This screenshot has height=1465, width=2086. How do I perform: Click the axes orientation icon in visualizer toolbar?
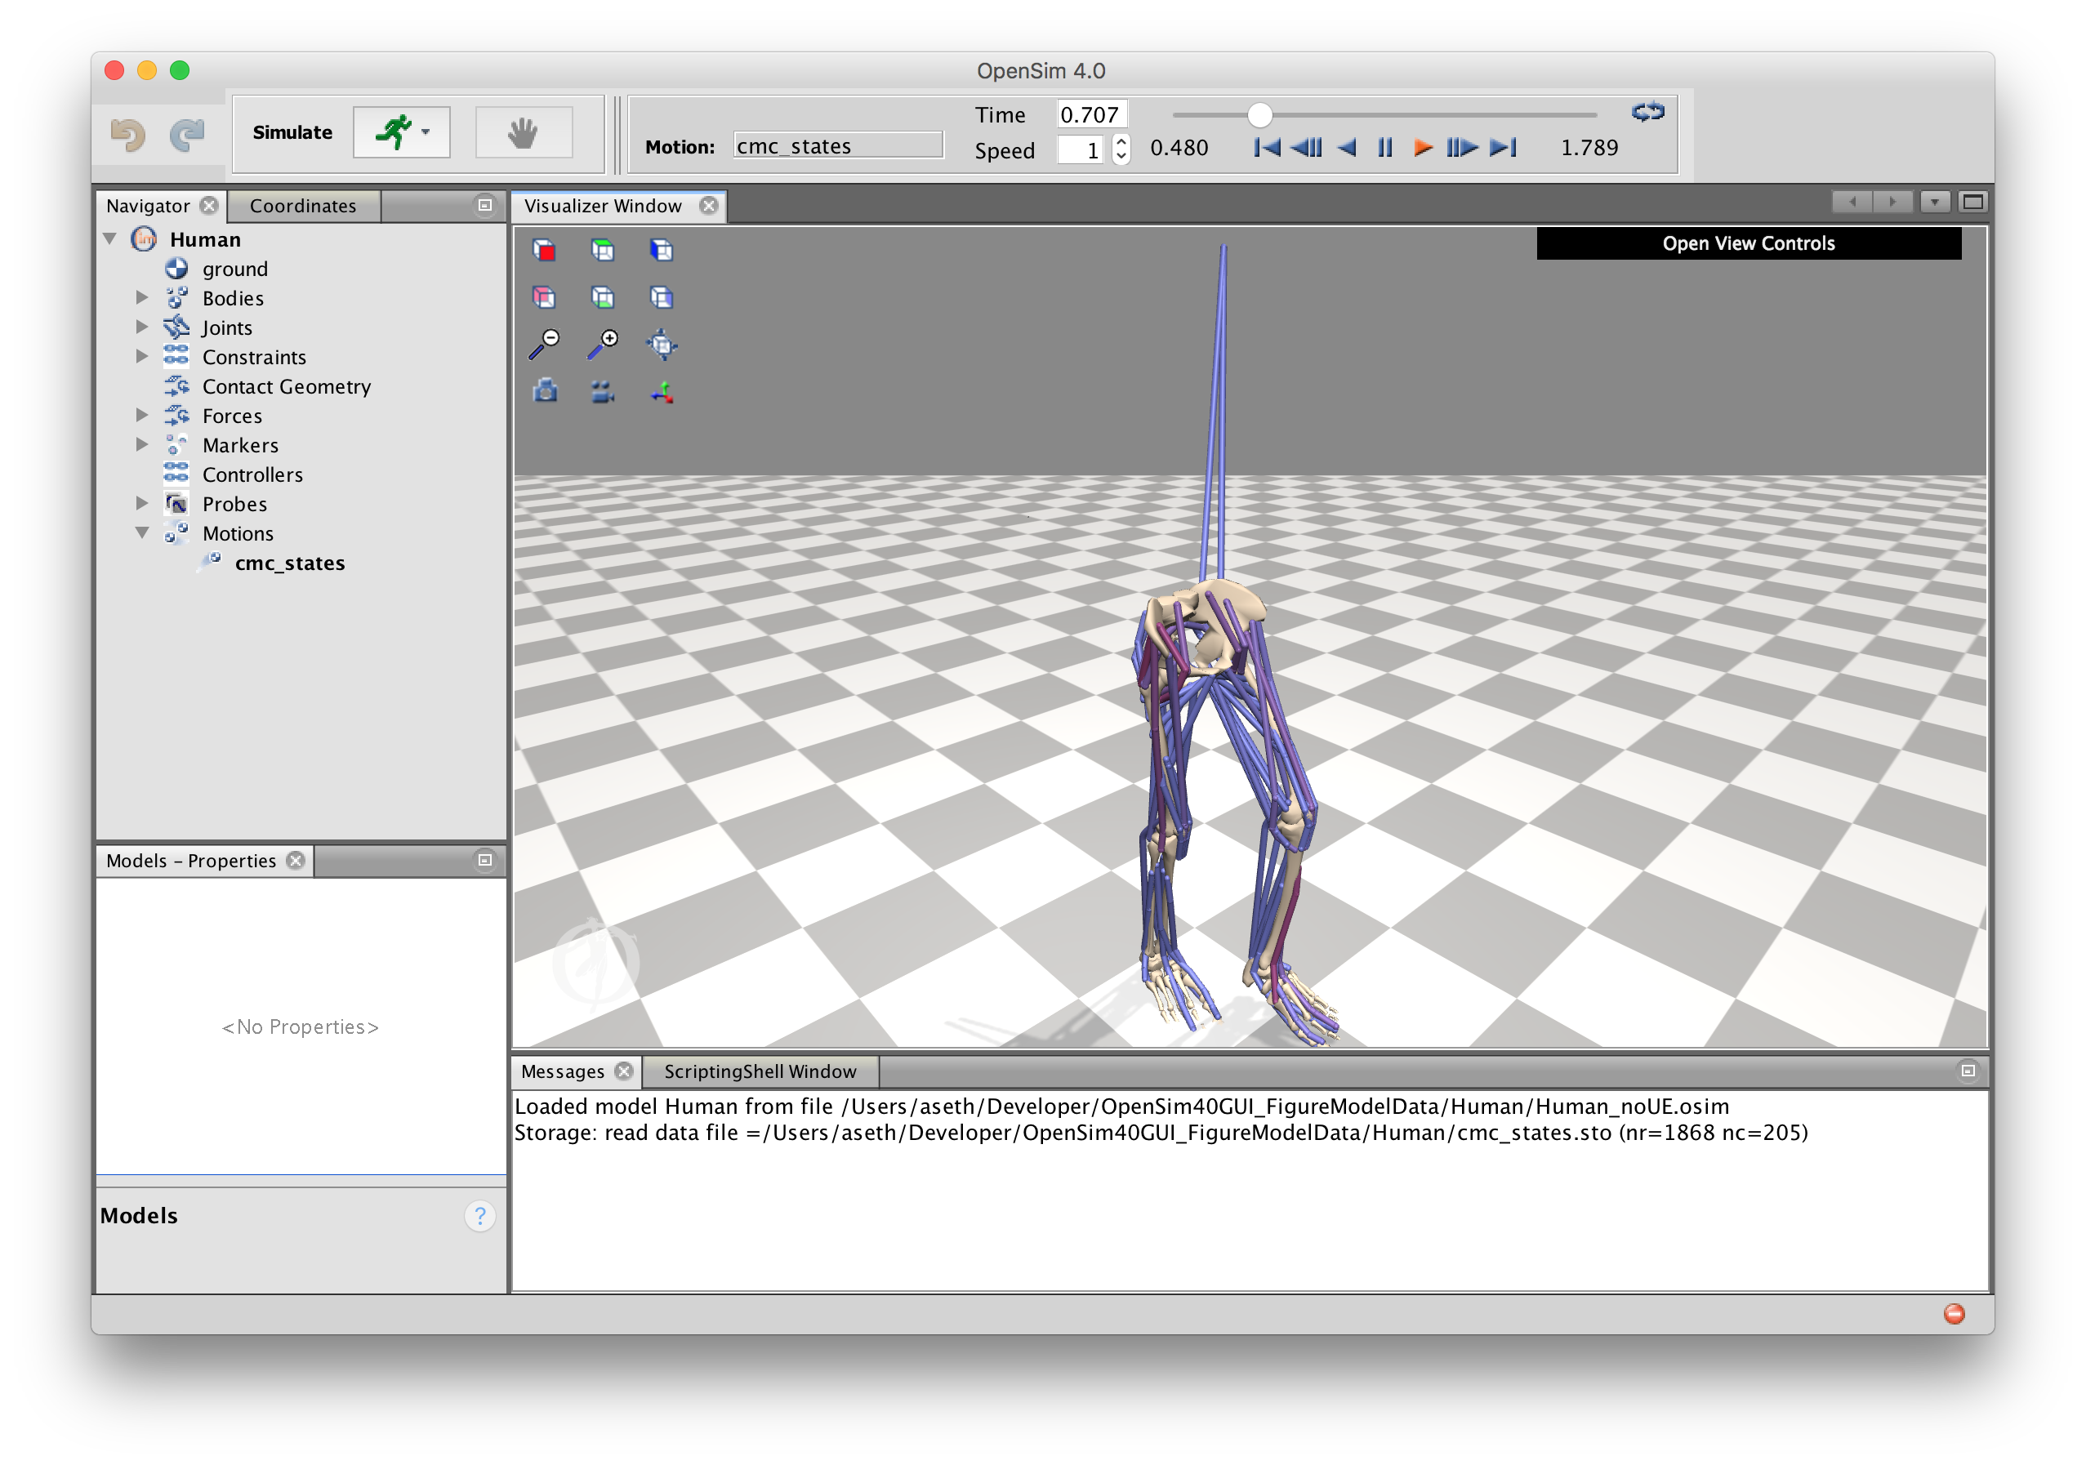pyautogui.click(x=661, y=390)
